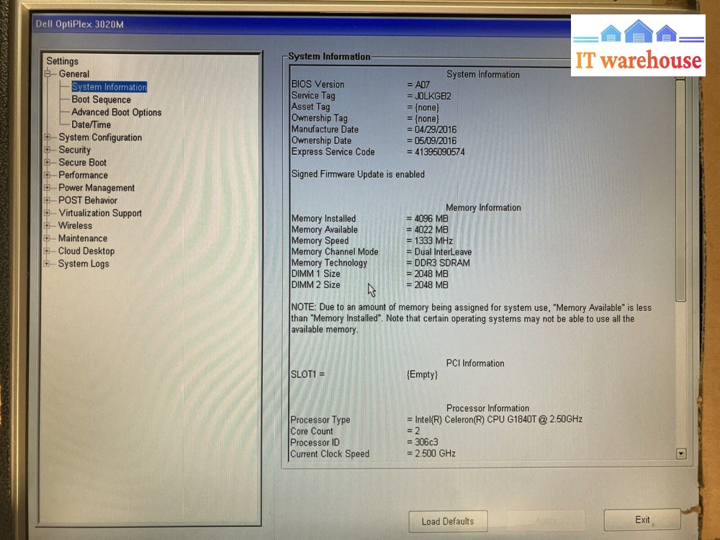This screenshot has height=540, width=720.
Task: Open Boot Sequence settings
Action: click(101, 100)
